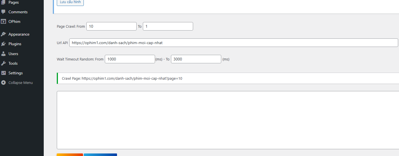Focus the Page Crawl To field
Viewport: 399px width, 156px height.
point(168,26)
